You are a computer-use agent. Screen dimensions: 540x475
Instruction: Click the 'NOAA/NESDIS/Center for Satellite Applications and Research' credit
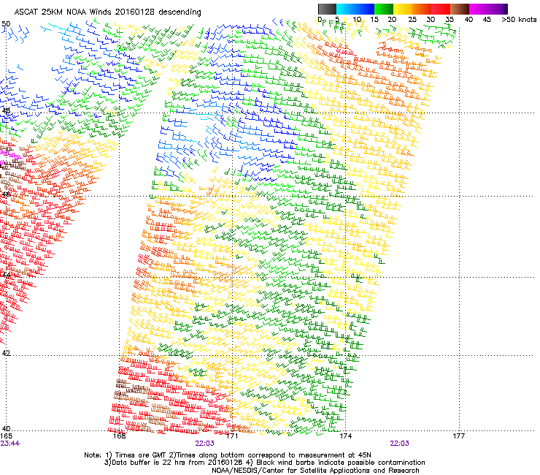315,471
